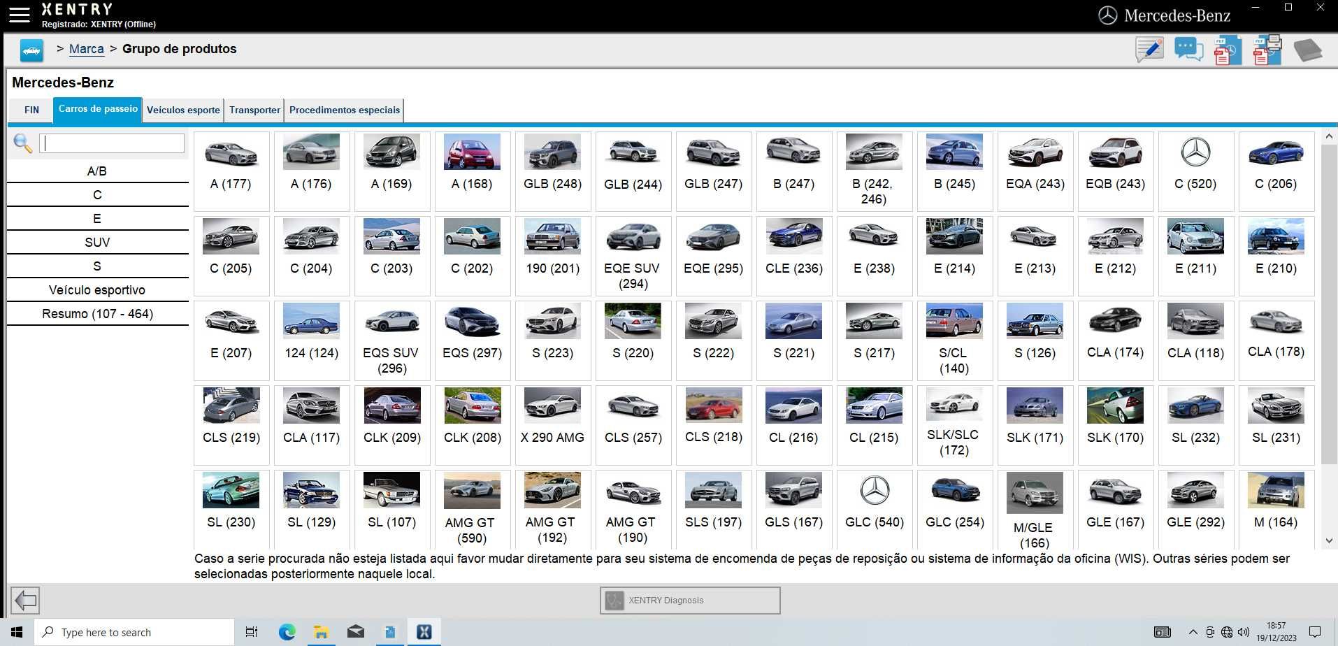Filter by E class category
The image size is (1338, 646).
pos(97,219)
